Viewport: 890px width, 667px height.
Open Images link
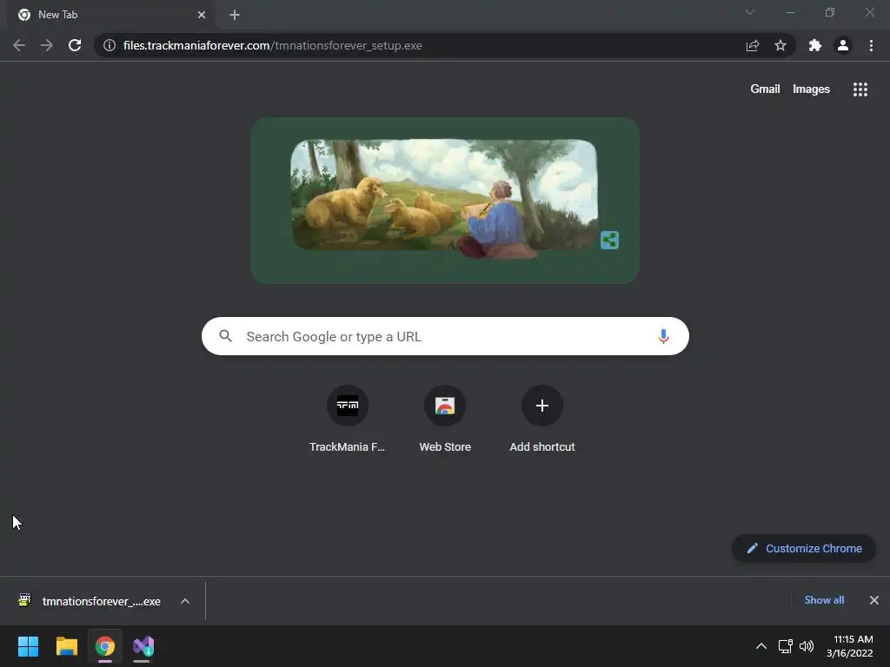811,89
